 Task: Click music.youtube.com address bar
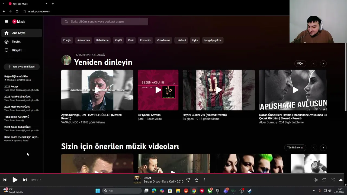click(x=39, y=11)
